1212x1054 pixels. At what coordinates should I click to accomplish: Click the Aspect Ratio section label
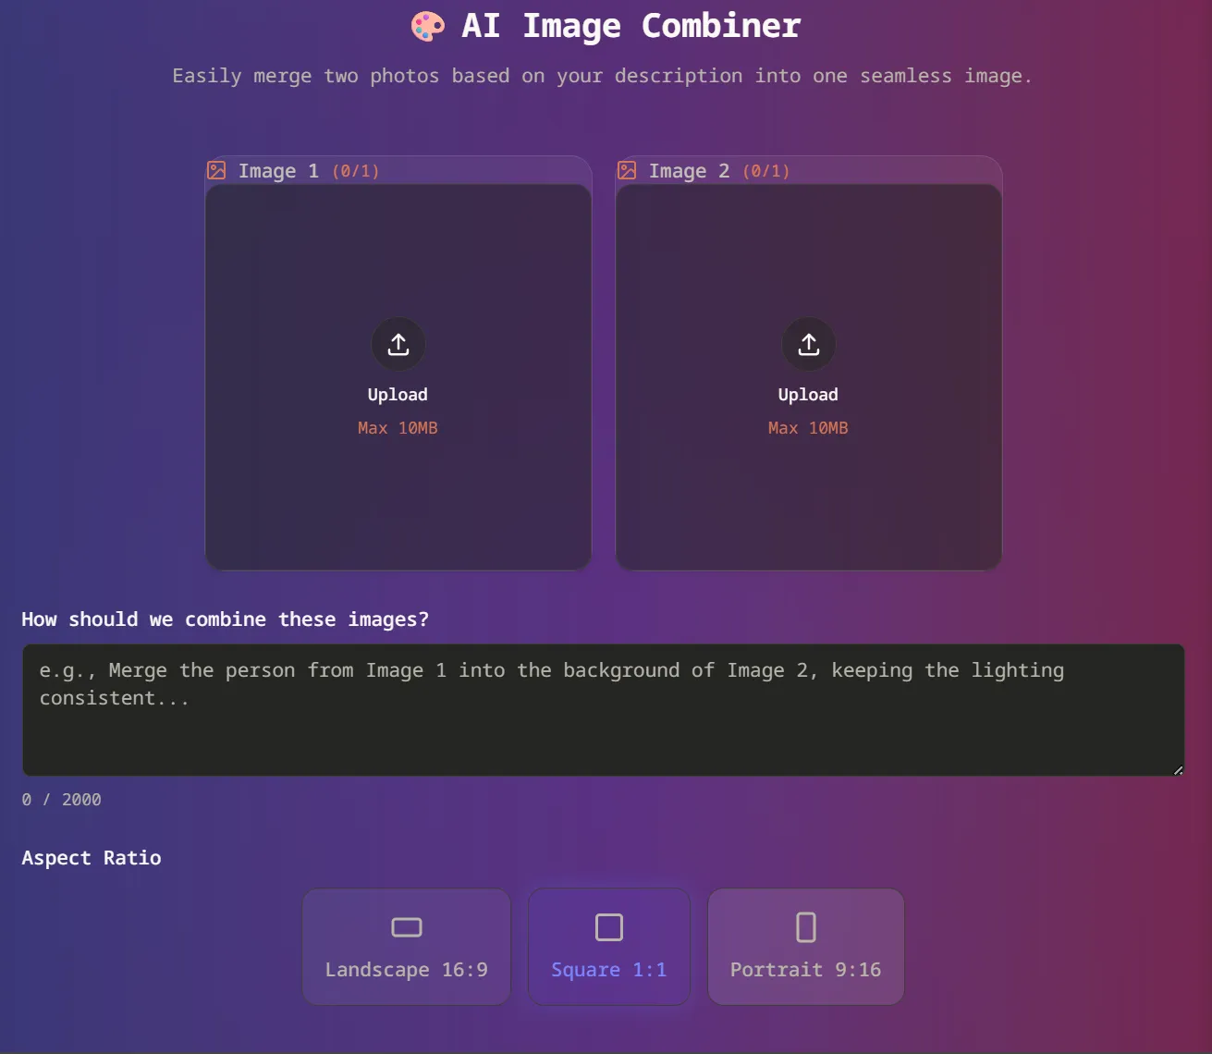point(92,857)
